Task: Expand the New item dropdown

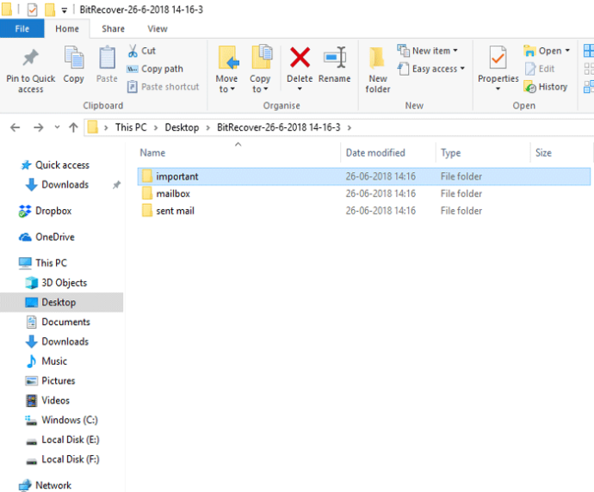Action: (455, 51)
